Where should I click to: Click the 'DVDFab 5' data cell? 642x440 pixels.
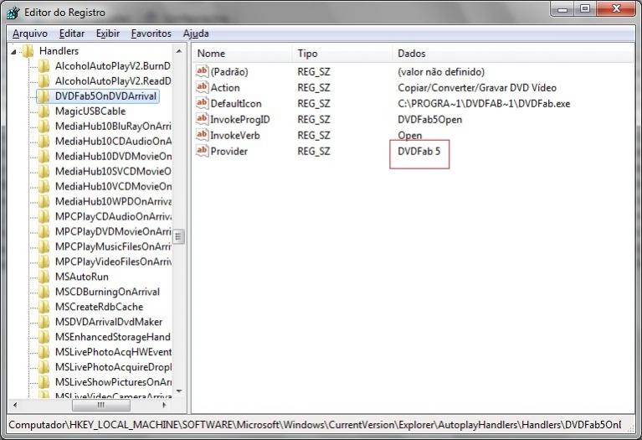click(x=419, y=152)
